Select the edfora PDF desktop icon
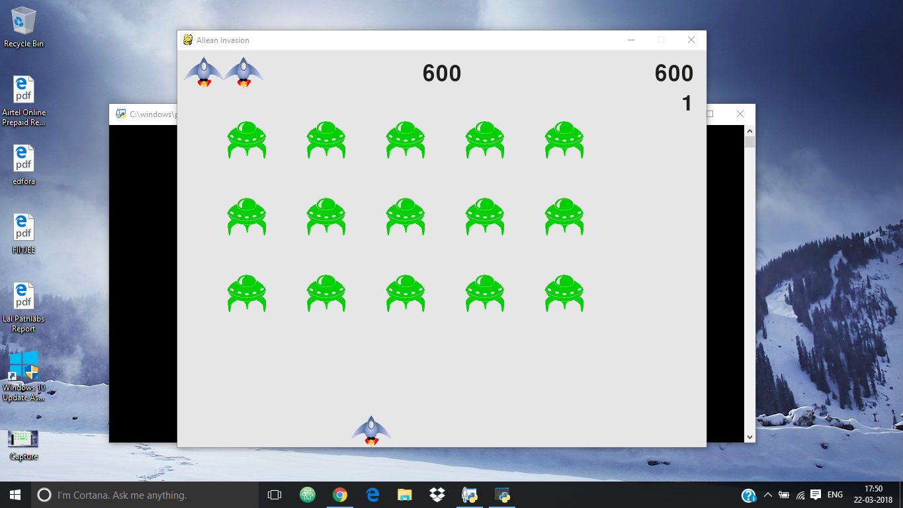 (x=24, y=165)
